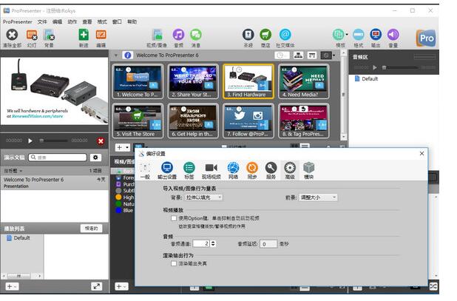
Task: Open the Labels (标签) preferences tab
Action: pos(189,170)
